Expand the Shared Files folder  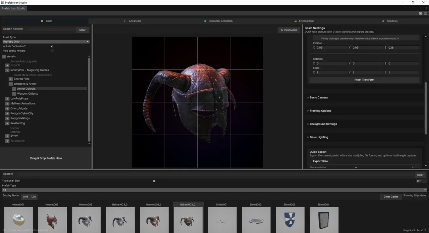click(11, 79)
